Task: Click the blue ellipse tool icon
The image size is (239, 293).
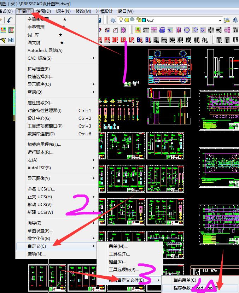Action: coord(187,30)
